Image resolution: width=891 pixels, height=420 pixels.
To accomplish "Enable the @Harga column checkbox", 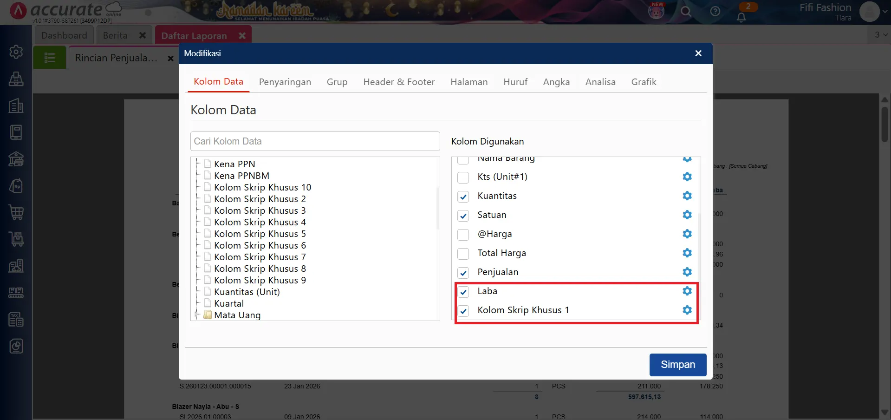I will (463, 235).
